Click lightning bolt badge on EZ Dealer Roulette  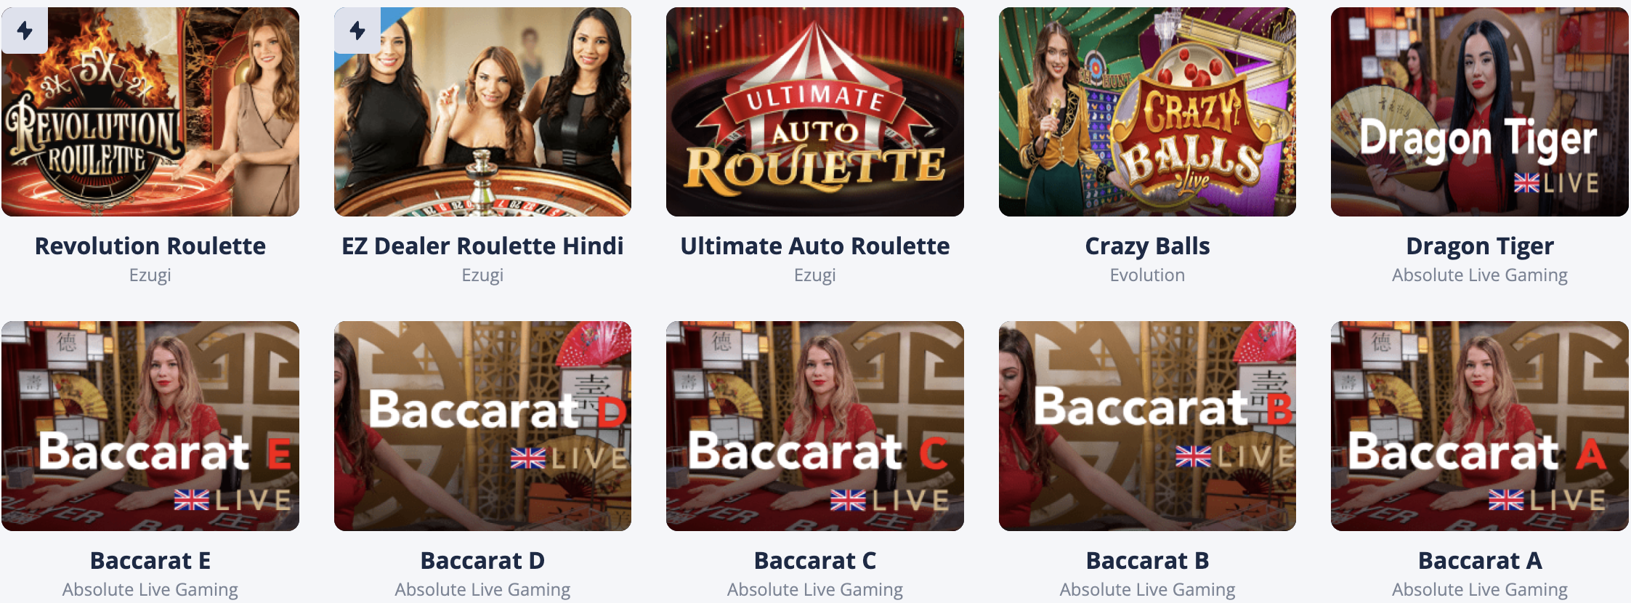(357, 31)
